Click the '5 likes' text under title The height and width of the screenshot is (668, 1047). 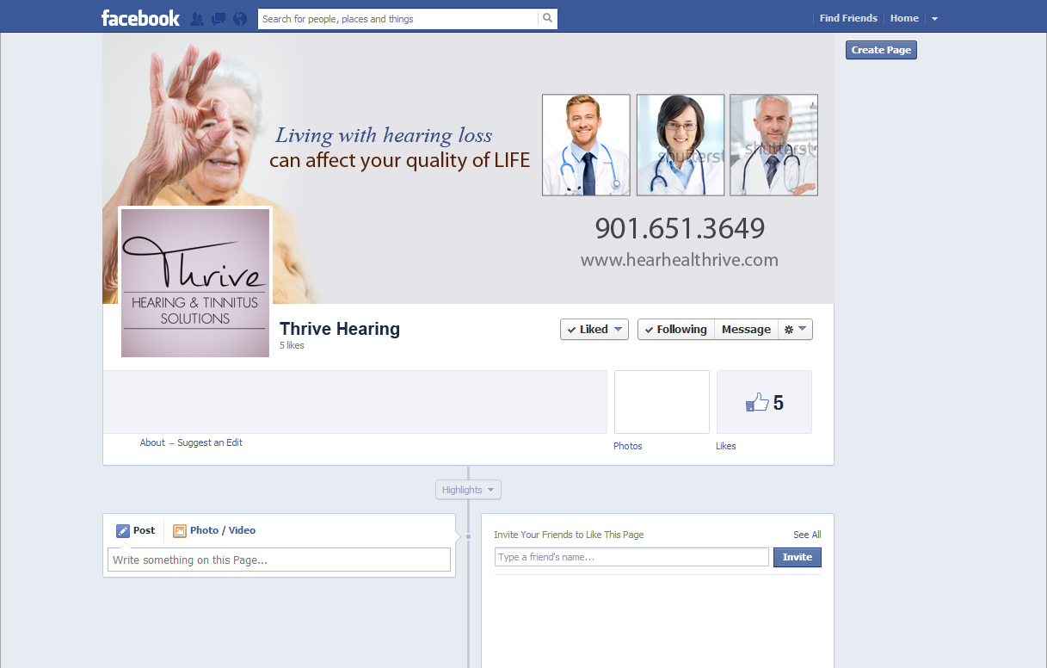292,345
